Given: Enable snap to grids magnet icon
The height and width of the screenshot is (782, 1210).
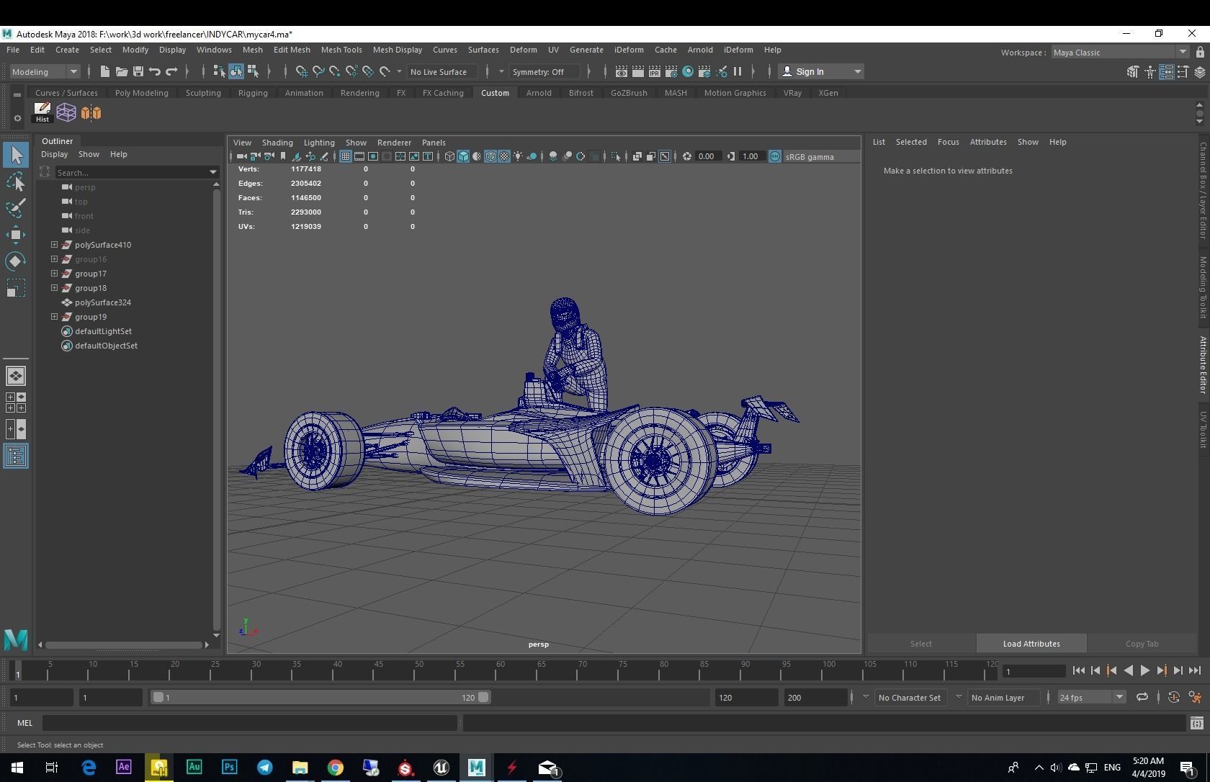Looking at the screenshot, I should [x=302, y=71].
